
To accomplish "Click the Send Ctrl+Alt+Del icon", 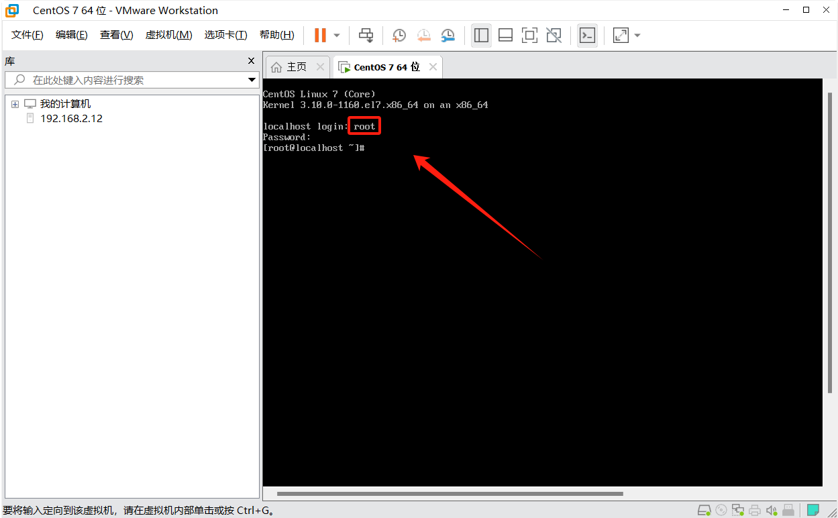I will pos(366,35).
